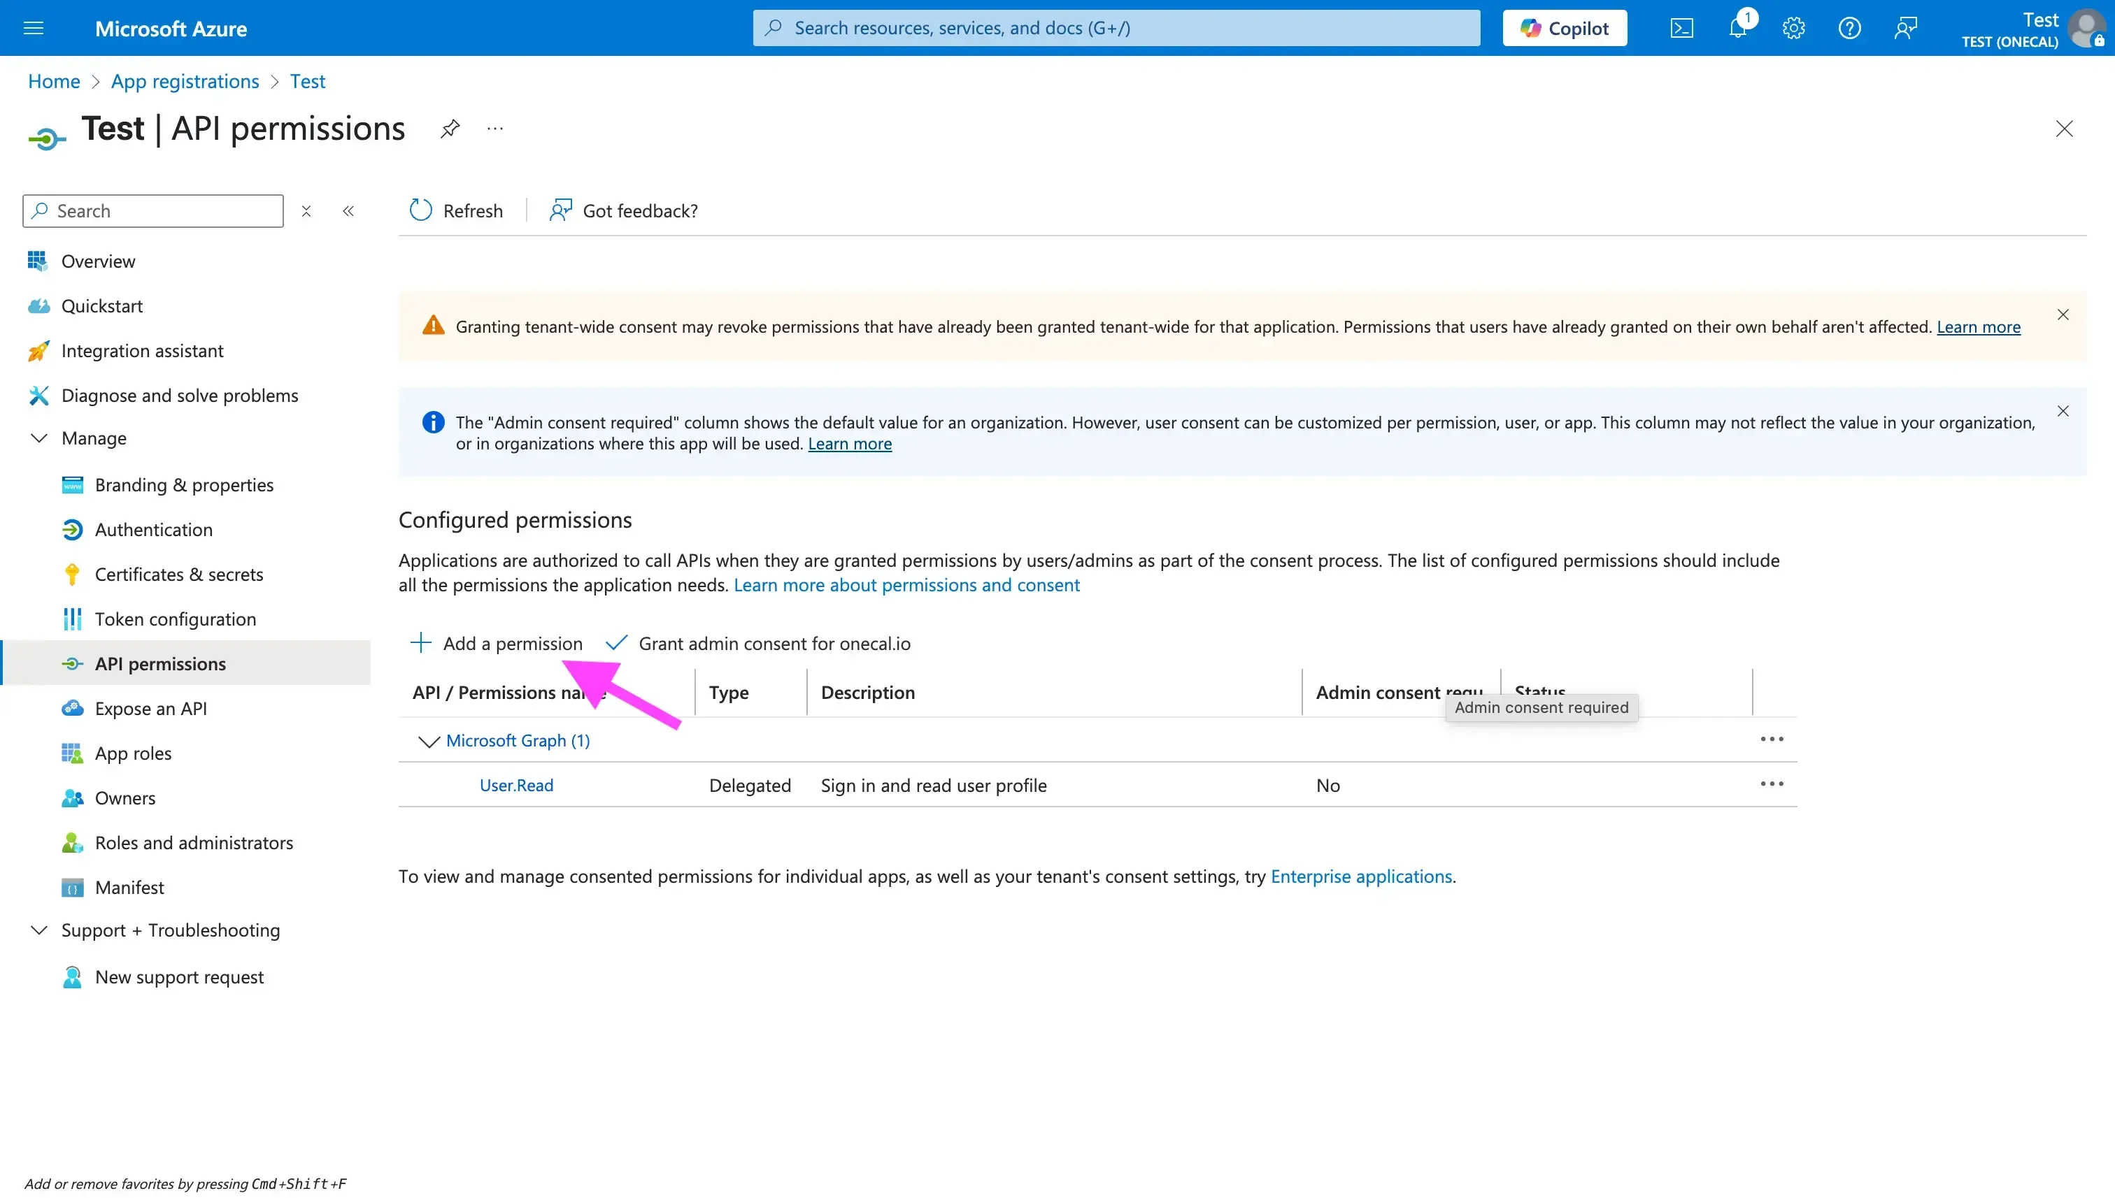Open ellipsis actions for User.Read row
Screen dimensions: 2115x1198
[1772, 784]
